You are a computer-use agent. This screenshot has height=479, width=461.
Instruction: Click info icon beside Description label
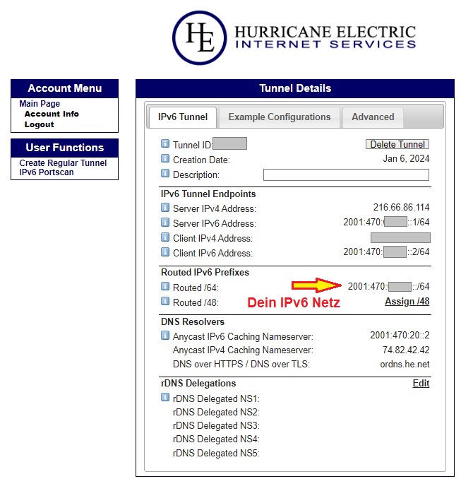click(165, 174)
